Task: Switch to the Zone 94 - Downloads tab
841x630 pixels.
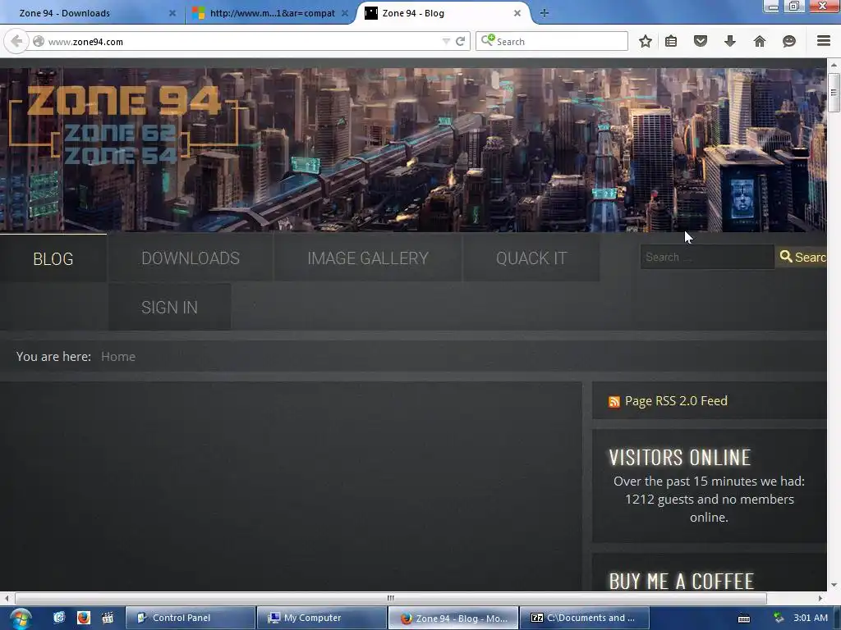Action: point(90,13)
